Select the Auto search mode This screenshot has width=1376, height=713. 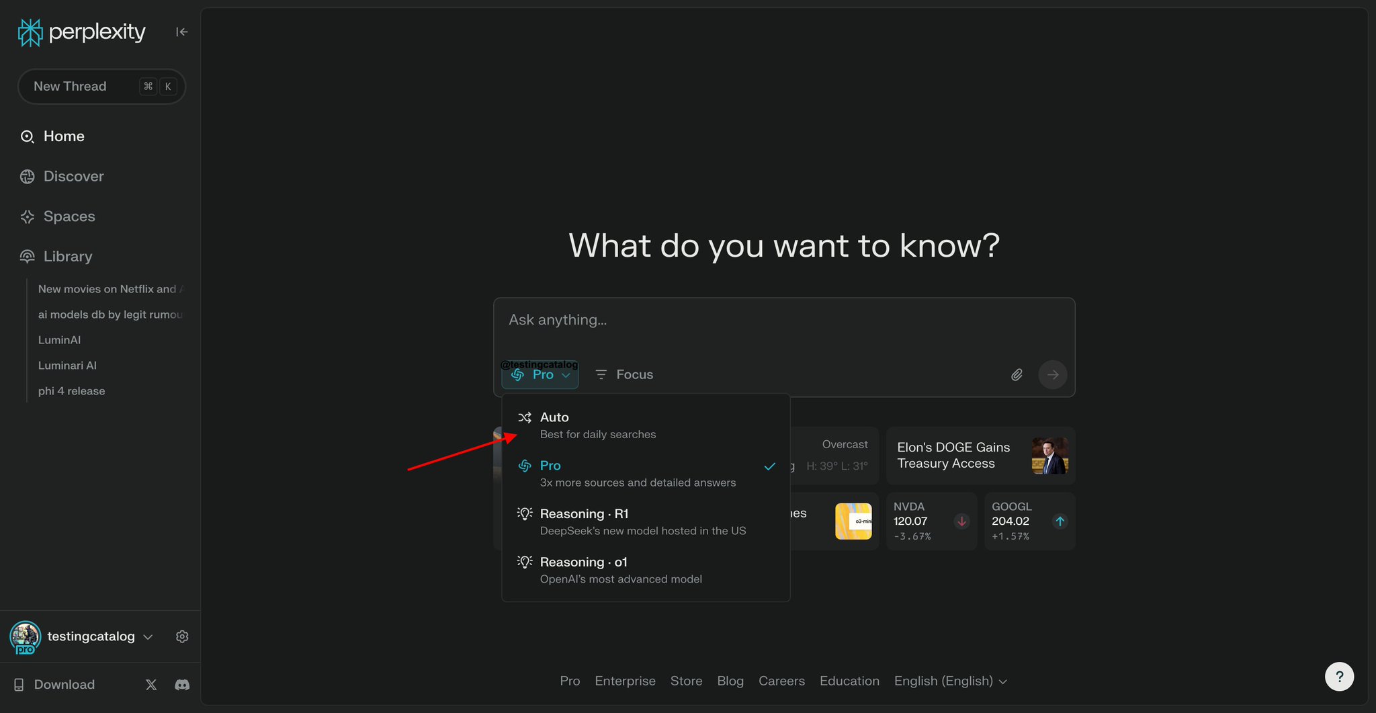click(646, 425)
